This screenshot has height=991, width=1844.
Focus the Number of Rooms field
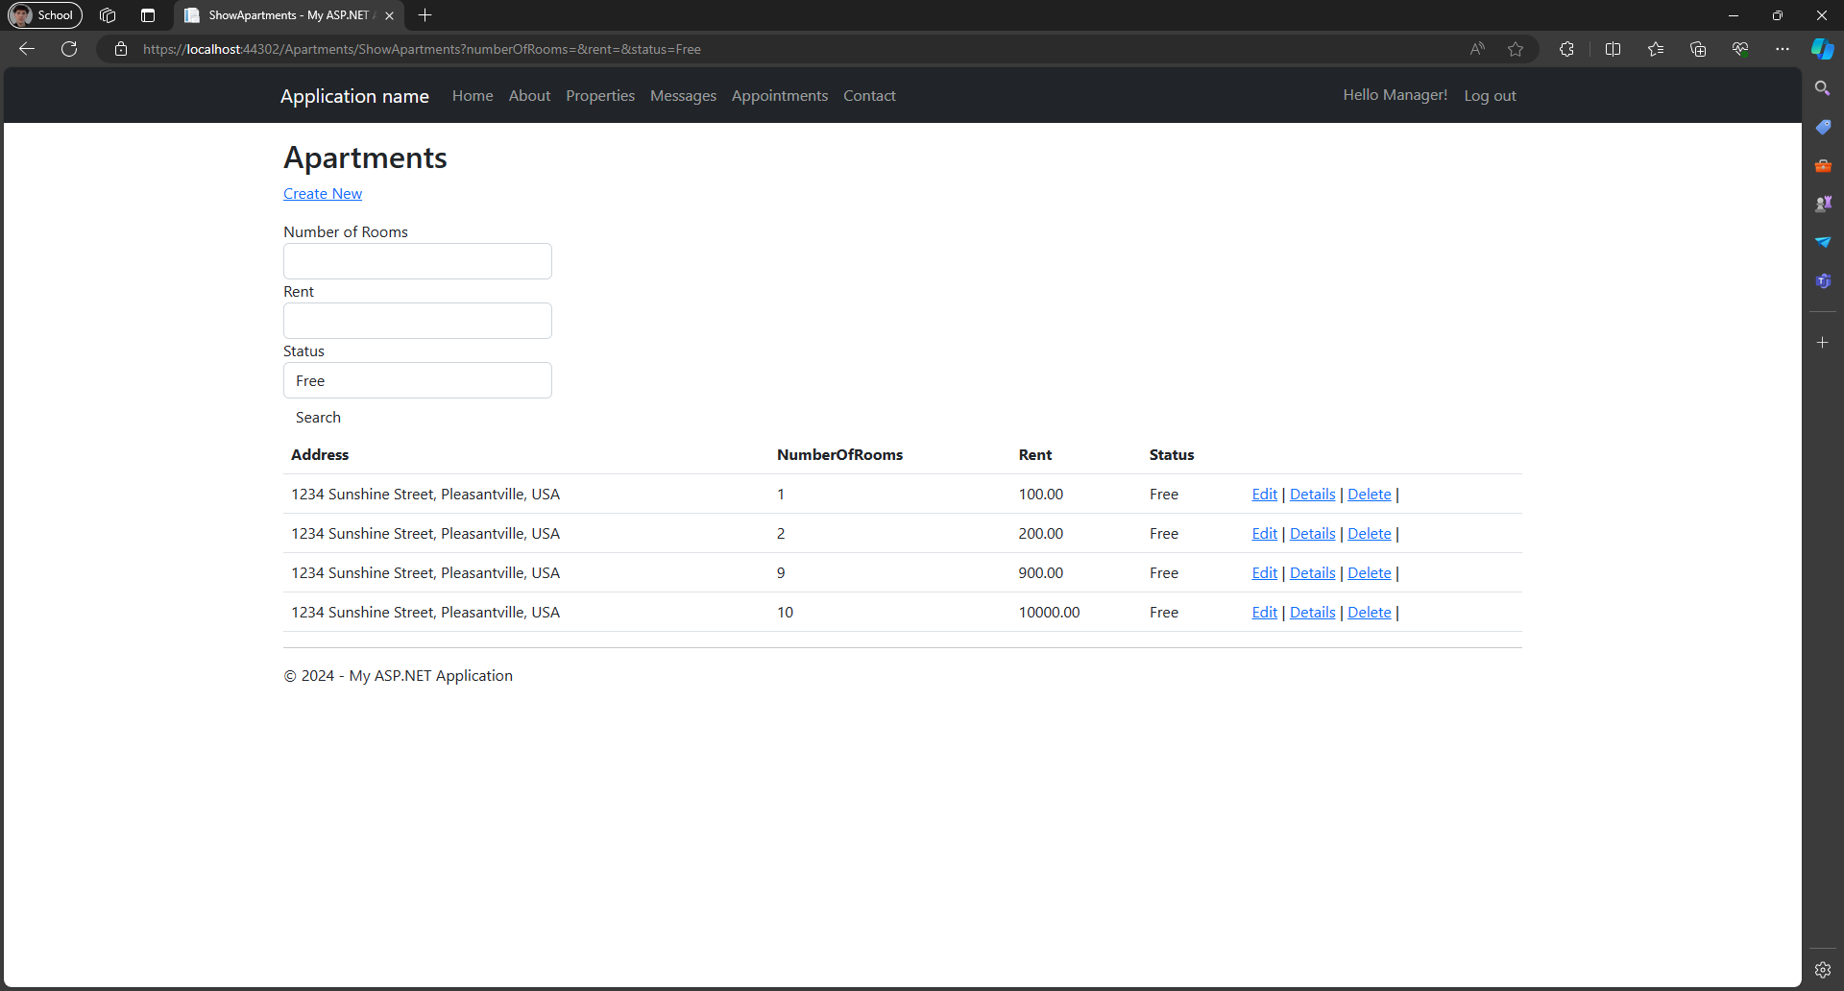(418, 261)
